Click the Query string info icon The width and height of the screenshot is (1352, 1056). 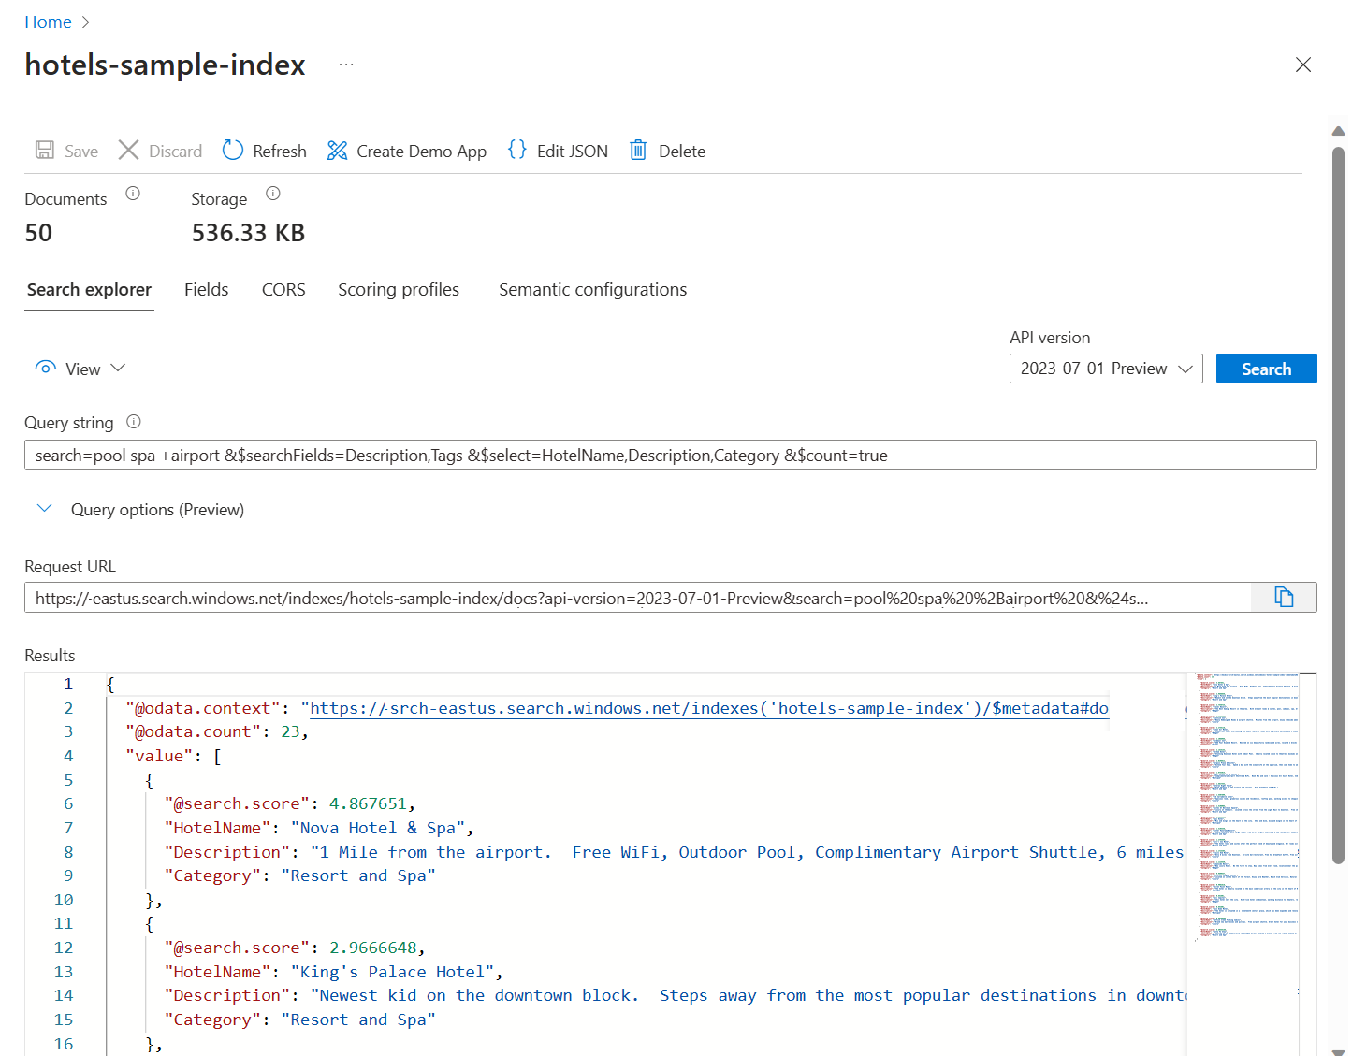tap(134, 422)
